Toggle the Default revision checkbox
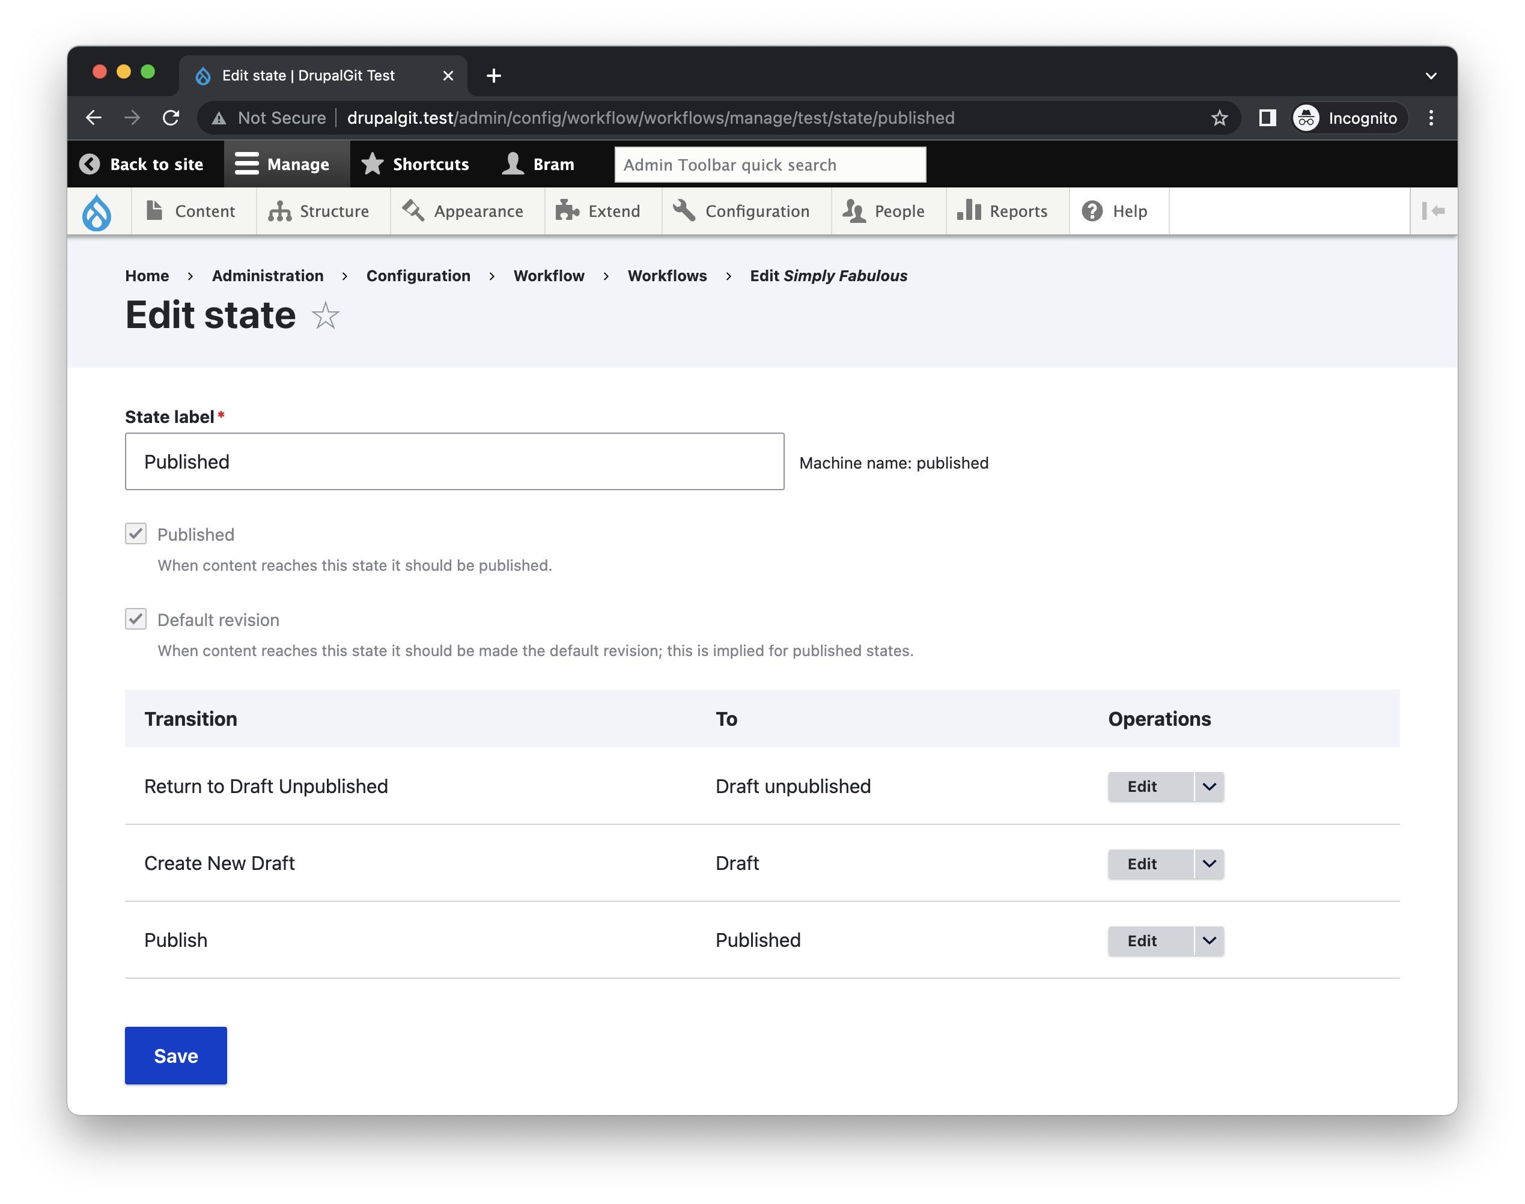1525x1204 pixels. (x=135, y=620)
